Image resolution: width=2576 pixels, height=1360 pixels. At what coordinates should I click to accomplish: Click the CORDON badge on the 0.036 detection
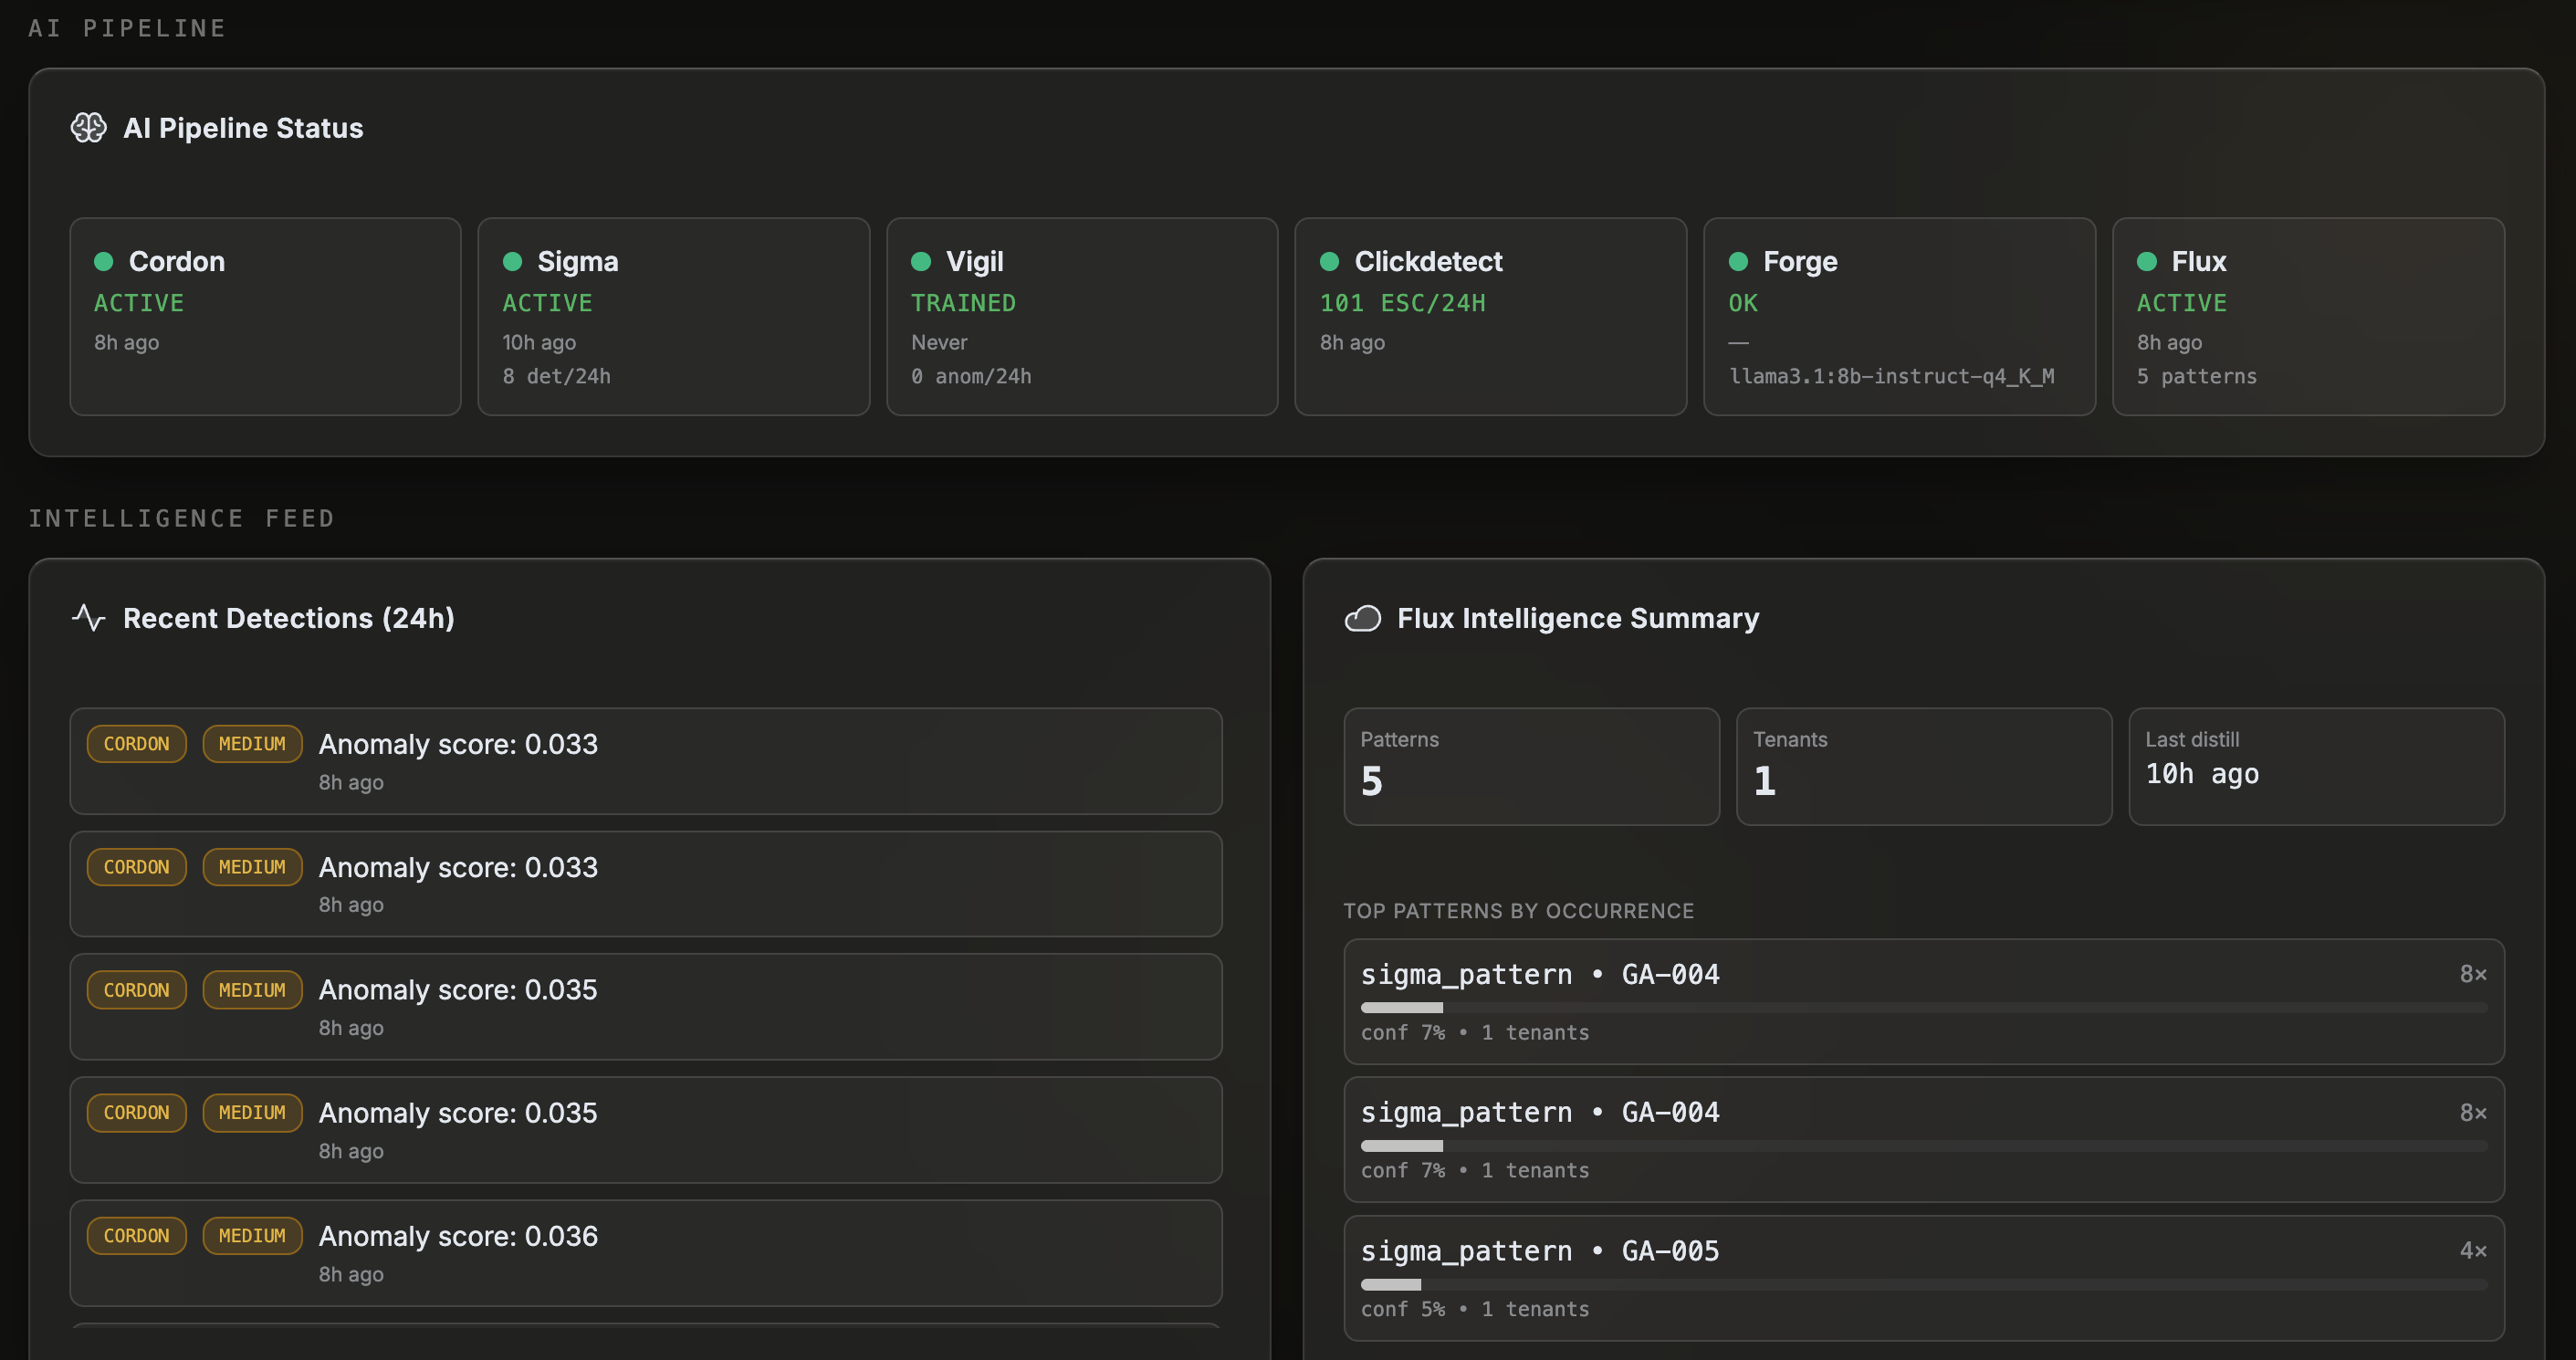(x=137, y=1235)
